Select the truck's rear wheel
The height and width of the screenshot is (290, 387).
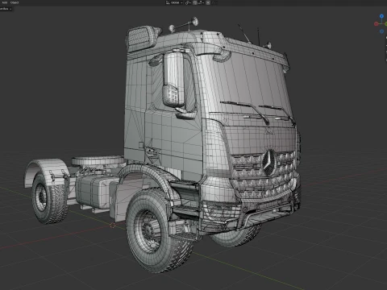coord(50,199)
